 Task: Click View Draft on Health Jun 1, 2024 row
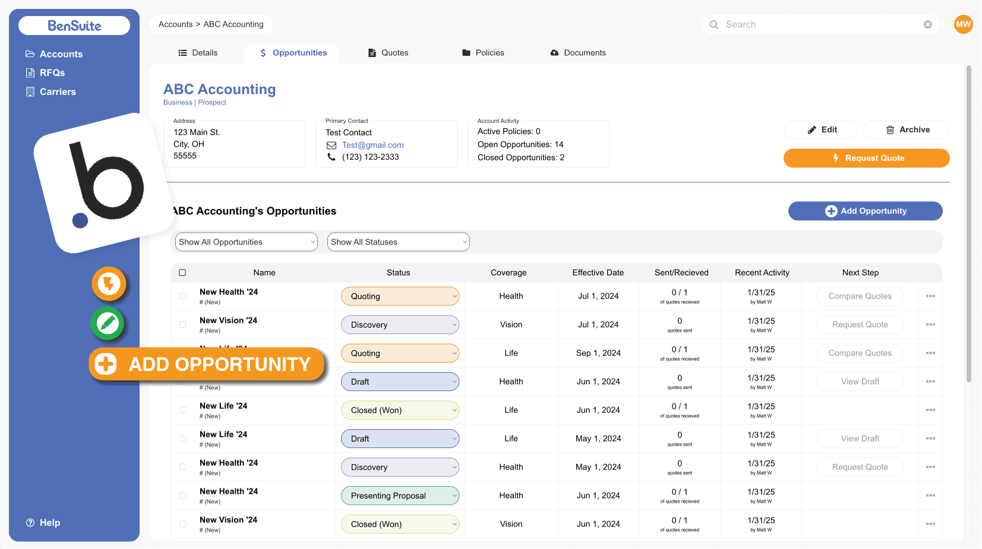coord(860,382)
